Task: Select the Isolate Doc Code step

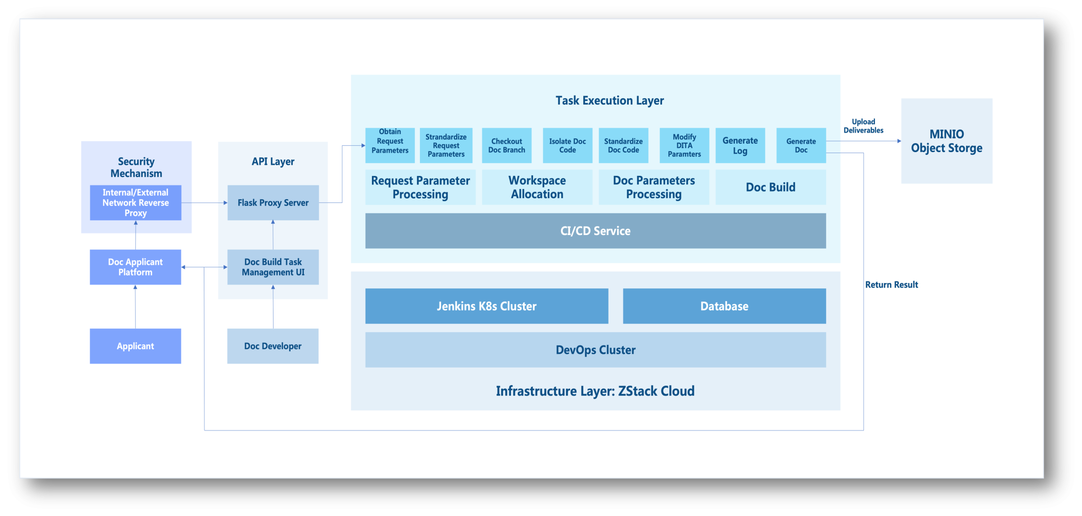Action: click(x=567, y=145)
